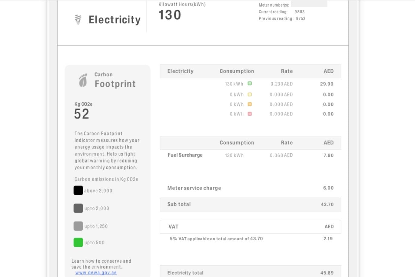Click the Meter service charge label
The width and height of the screenshot is (415, 277).
coord(194,188)
